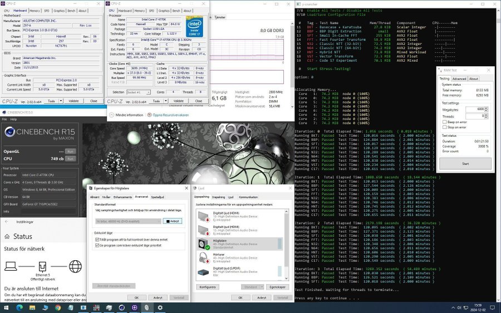Click the back arrow in Inställningar
Viewport: 501px width, 313px height.
coord(6,221)
